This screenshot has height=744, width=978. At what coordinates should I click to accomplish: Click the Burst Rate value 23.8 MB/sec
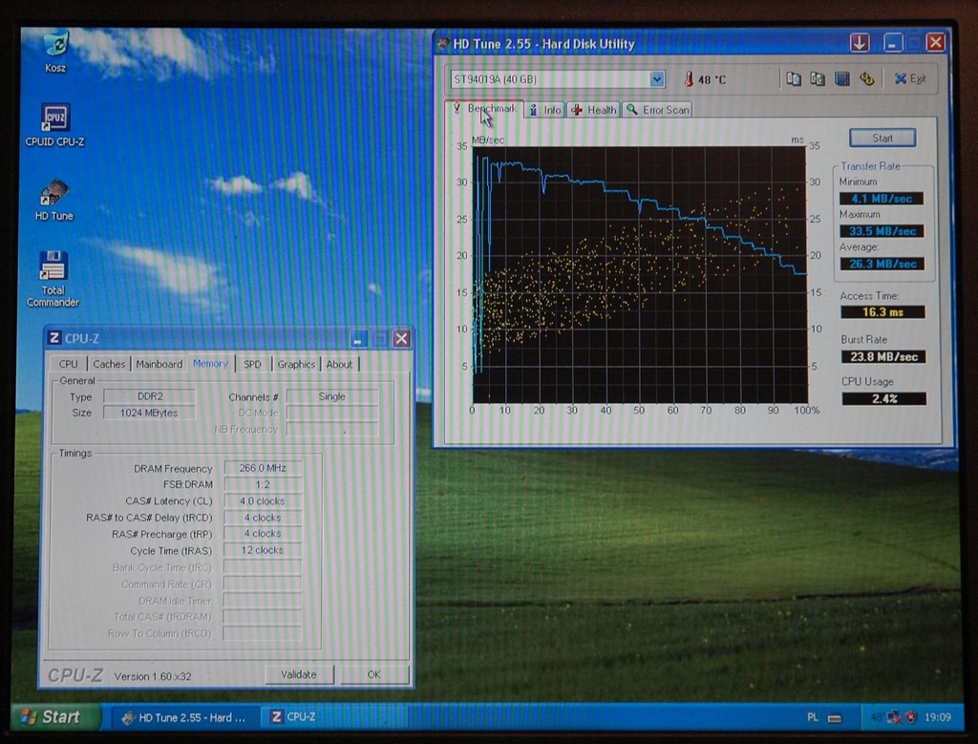[x=883, y=357]
